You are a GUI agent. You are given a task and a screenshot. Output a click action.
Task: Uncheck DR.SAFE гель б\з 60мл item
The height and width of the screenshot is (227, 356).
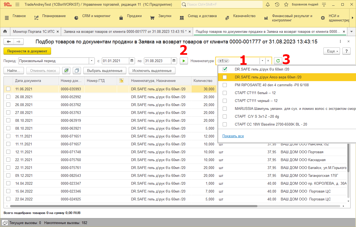tap(225, 69)
